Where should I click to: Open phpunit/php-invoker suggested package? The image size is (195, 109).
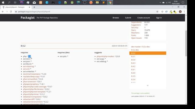105,56
